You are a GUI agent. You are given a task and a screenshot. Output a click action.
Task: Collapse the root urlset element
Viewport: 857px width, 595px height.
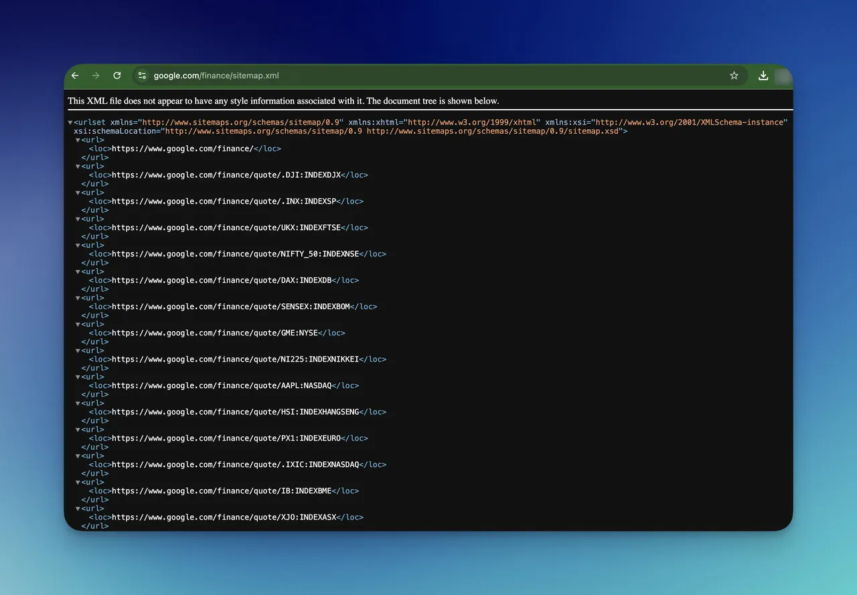point(70,122)
